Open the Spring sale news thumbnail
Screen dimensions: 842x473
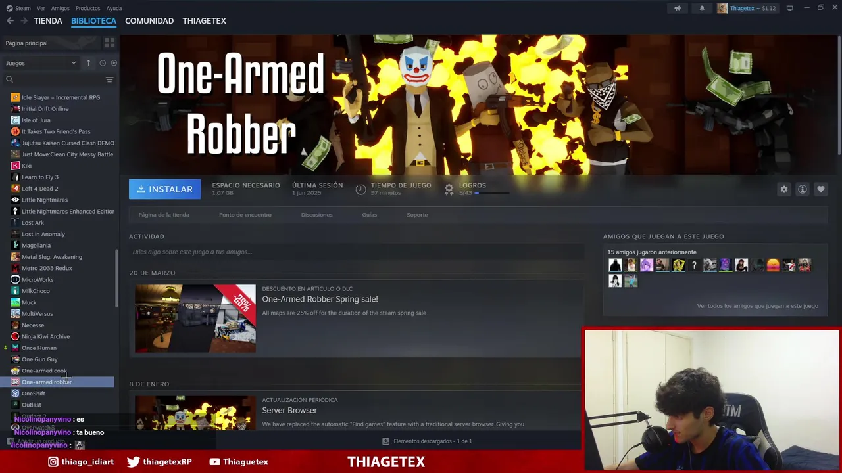195,319
